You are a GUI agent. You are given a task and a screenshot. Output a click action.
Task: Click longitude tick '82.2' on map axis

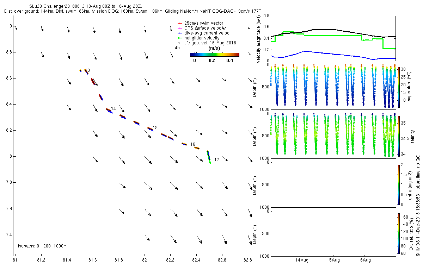(x=170, y=260)
